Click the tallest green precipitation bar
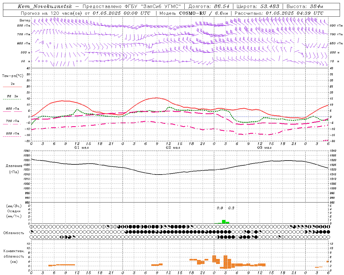Viewport: 344px width, 275px height. pos(224,222)
